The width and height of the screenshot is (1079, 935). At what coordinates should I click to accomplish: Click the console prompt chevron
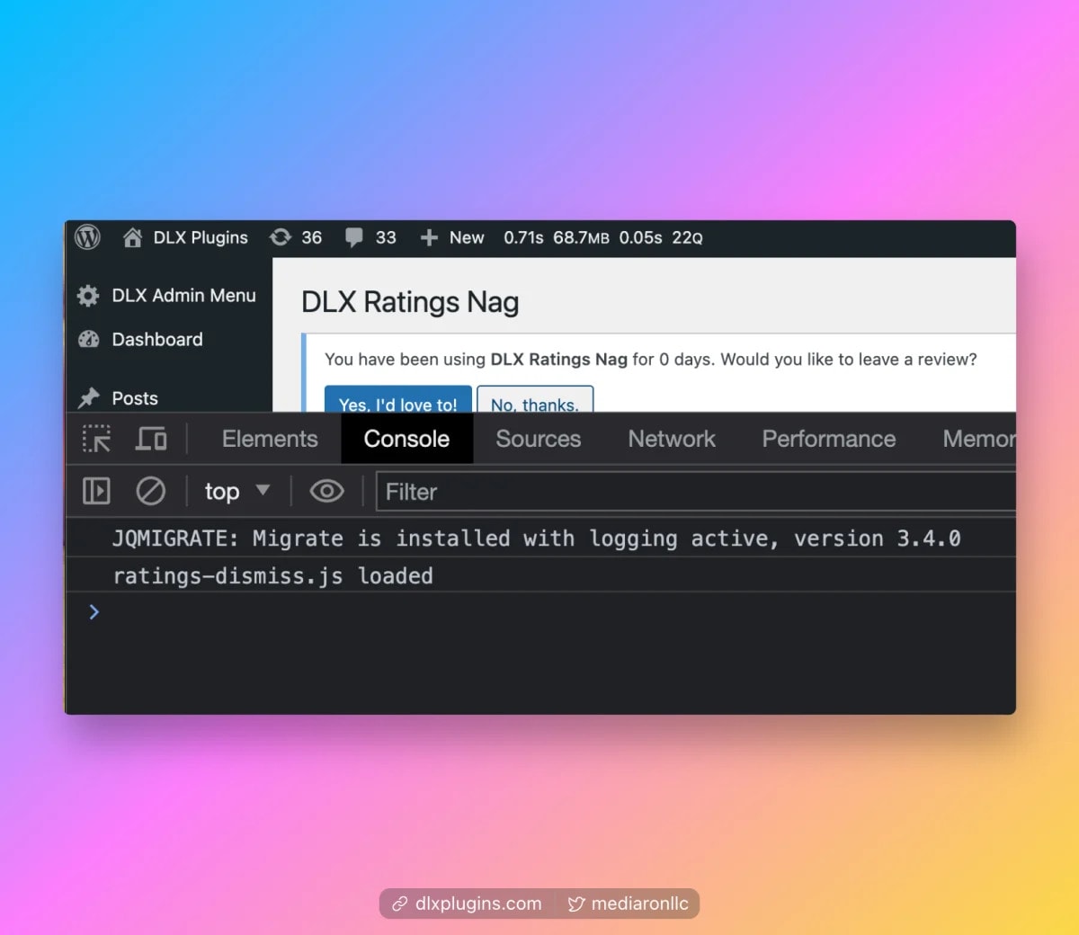(94, 612)
